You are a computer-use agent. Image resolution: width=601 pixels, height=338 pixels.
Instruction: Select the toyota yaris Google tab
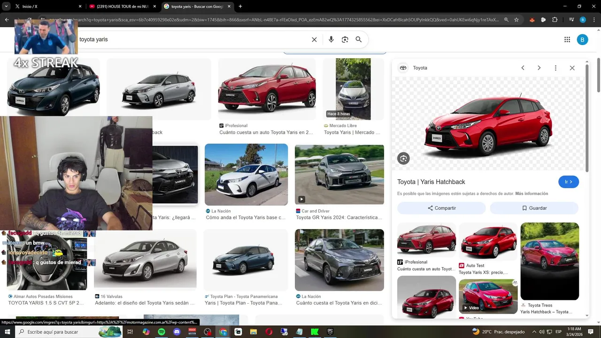pos(197,7)
